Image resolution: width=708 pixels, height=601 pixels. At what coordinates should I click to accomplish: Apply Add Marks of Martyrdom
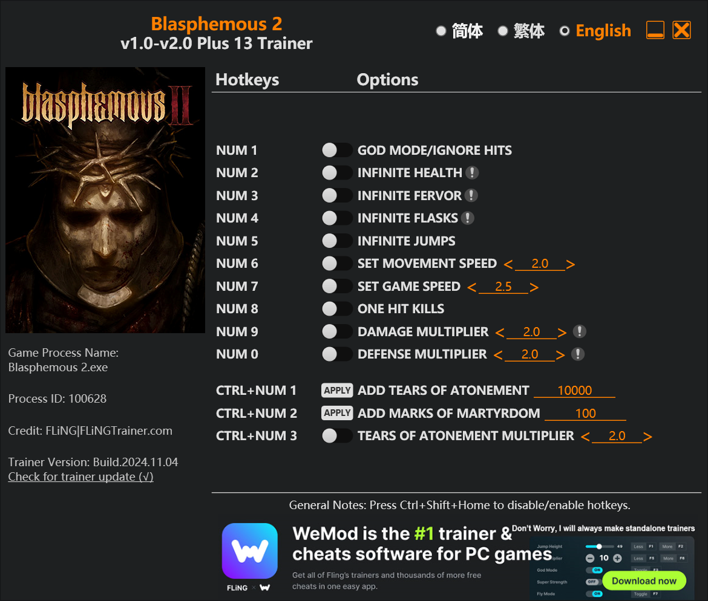337,413
